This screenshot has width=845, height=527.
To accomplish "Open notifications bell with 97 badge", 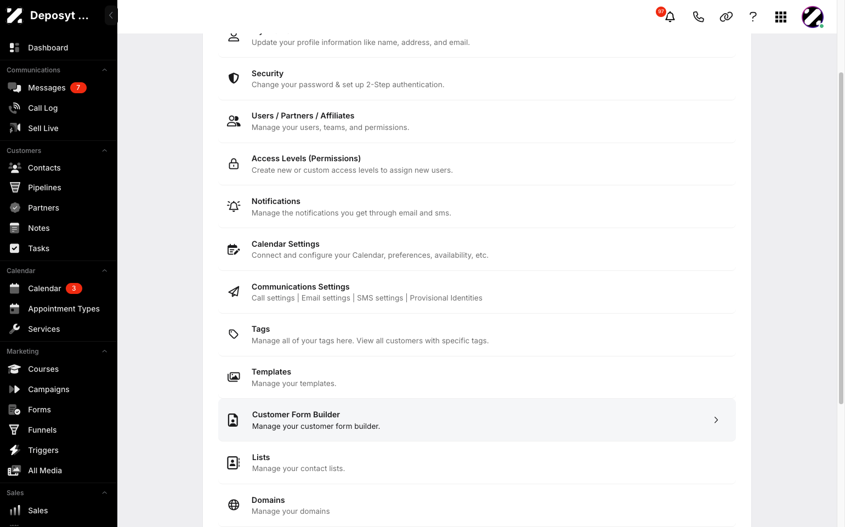I will tap(670, 16).
